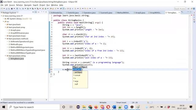Choose 'anObject' from autocomplete list
196x110 pixels.
[78, 72]
